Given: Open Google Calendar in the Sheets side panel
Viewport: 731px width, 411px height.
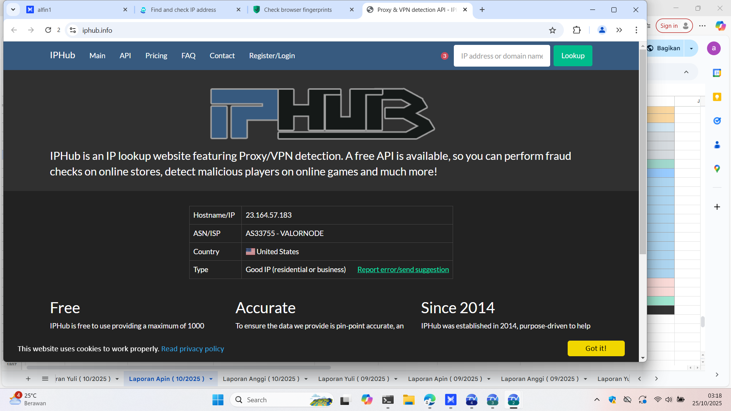Looking at the screenshot, I should pyautogui.click(x=717, y=73).
